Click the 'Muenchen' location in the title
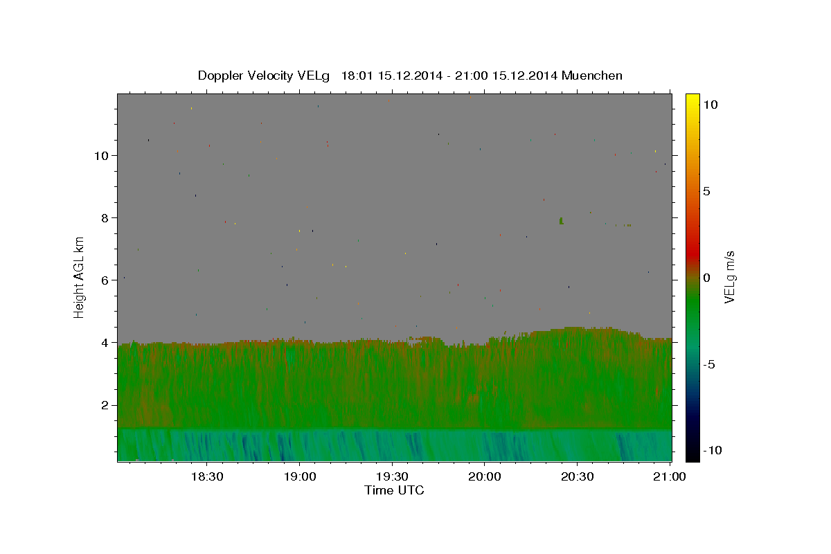Screen dimensions: 831x554 [592, 75]
